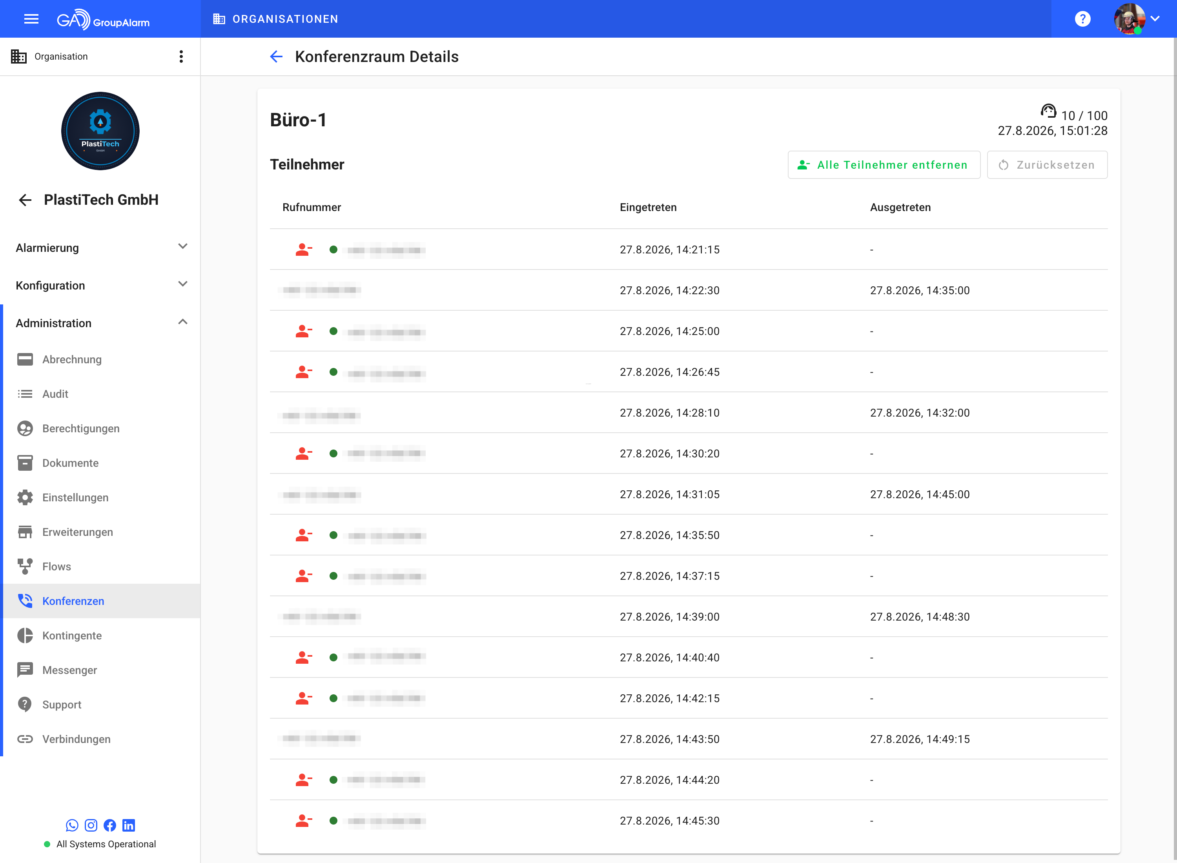Click Alle Teilnehmer entfernen button
Image resolution: width=1177 pixels, height=863 pixels.
coord(884,164)
